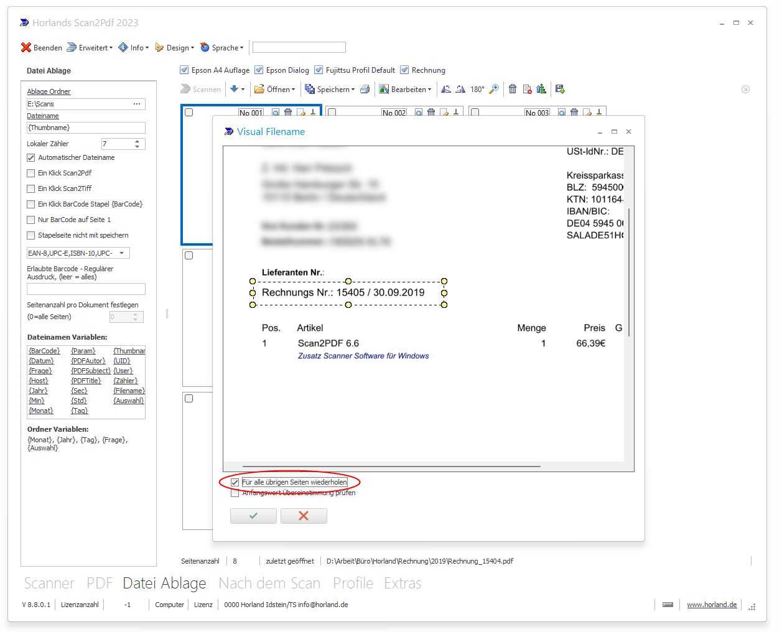Insert the {BarCode} filename variable
The image size is (782, 632).
pyautogui.click(x=44, y=351)
